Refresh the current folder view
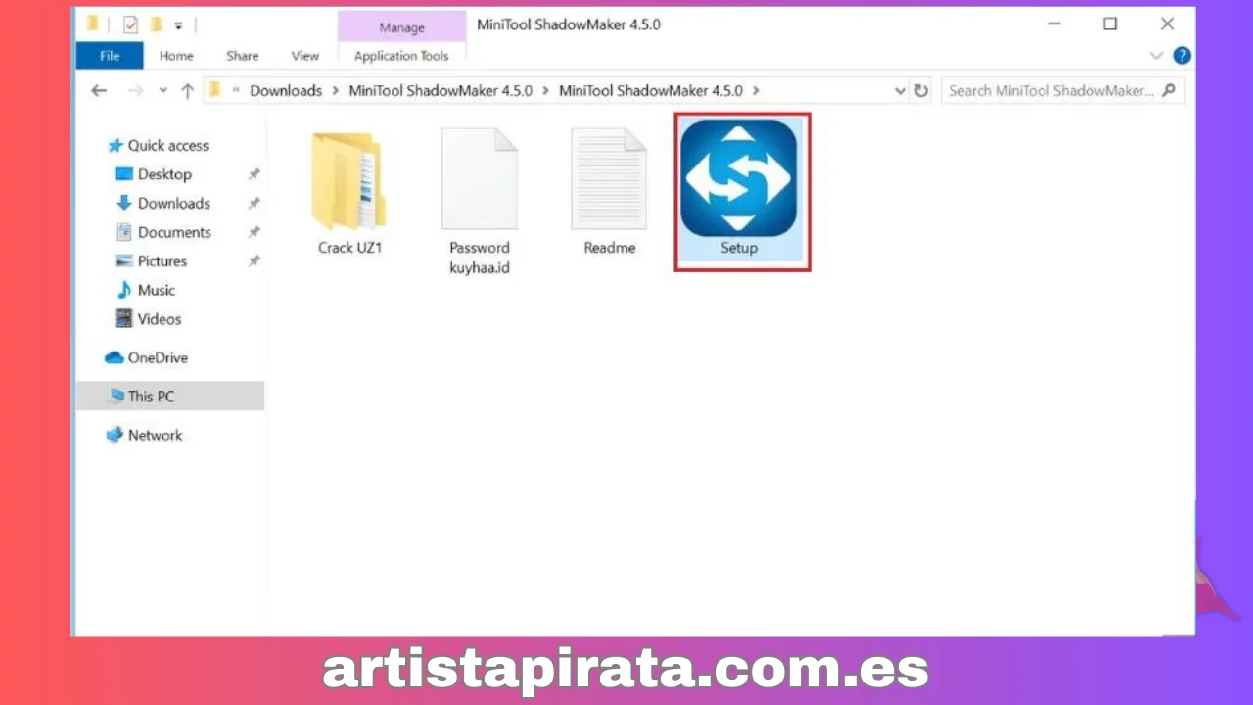The width and height of the screenshot is (1253, 705). 921,90
